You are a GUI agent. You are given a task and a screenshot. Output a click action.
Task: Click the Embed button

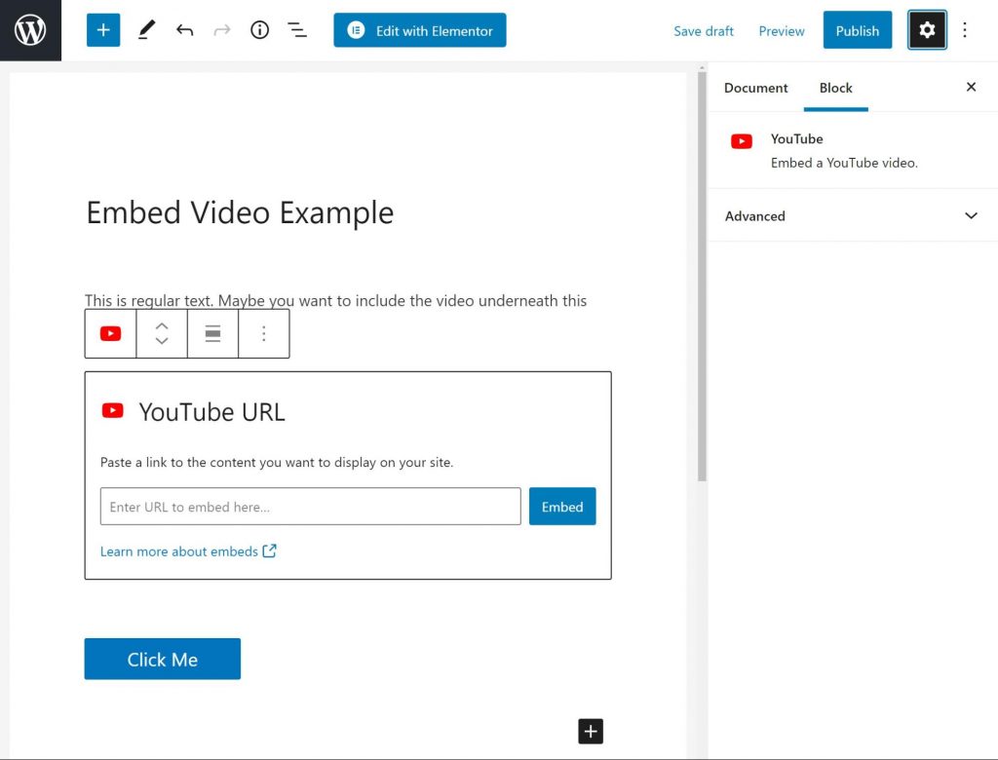(562, 507)
